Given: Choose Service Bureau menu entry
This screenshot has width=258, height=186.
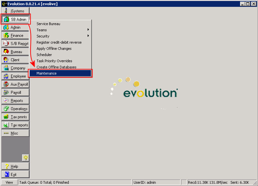Looking at the screenshot, I should coord(48,24).
